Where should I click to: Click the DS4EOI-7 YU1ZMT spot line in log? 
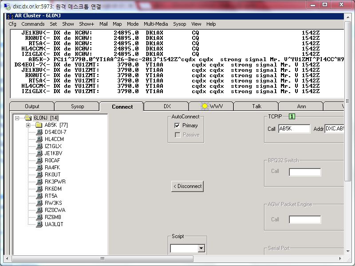(x=167, y=65)
